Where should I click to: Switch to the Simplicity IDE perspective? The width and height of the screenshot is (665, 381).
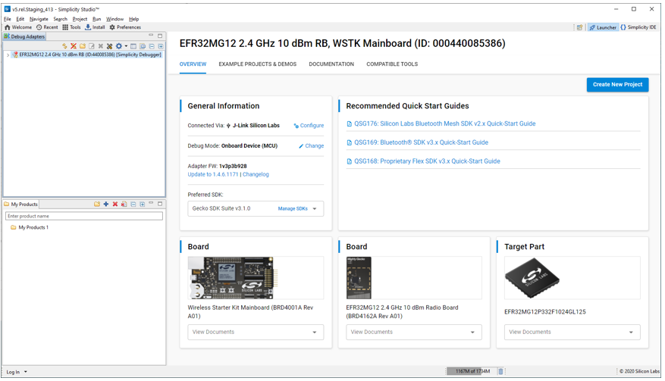click(x=638, y=27)
